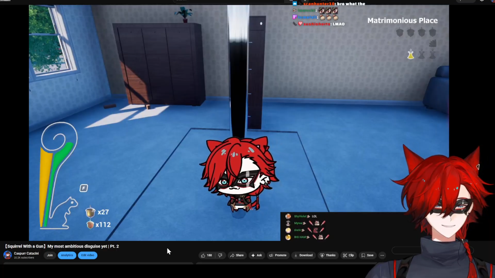Open the Ask AI assistant button
The width and height of the screenshot is (495, 278).
point(256,255)
